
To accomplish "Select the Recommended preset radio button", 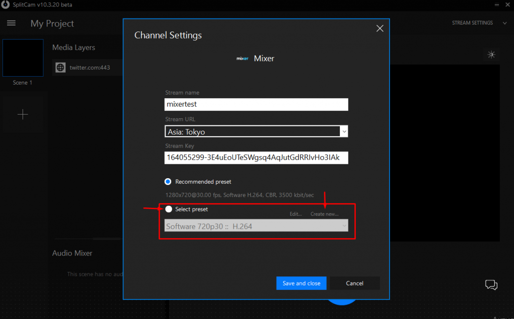I will point(168,182).
